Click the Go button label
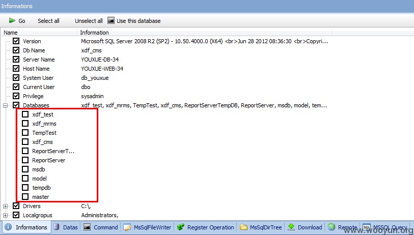Image resolution: width=414 pixels, height=235 pixels. tap(22, 21)
